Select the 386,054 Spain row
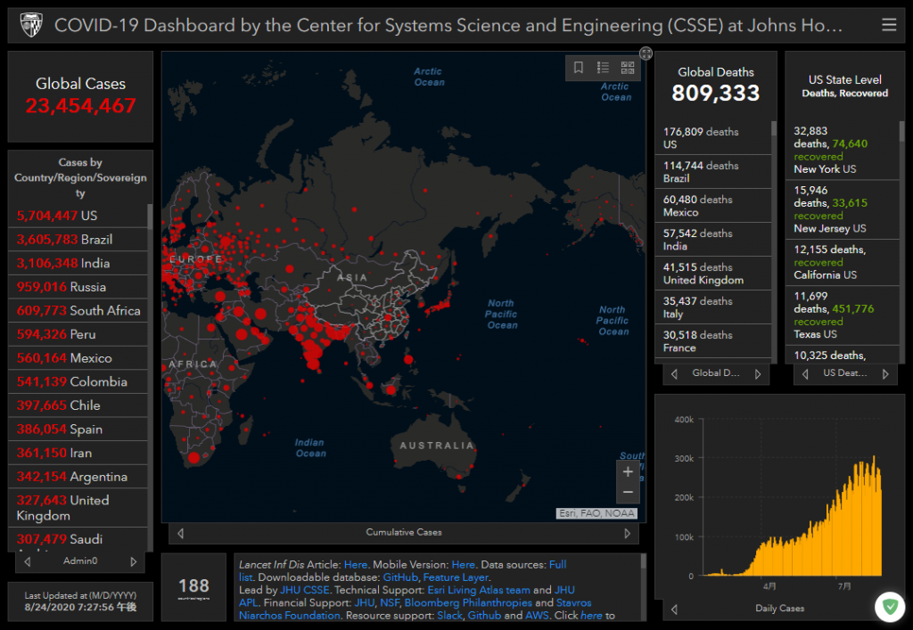This screenshot has width=913, height=630. [78, 430]
